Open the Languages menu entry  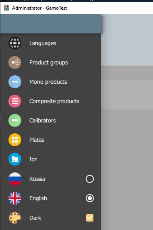pyautogui.click(x=51, y=43)
